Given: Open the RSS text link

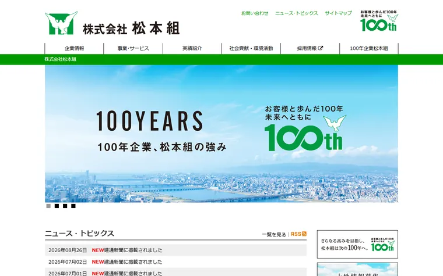Looking at the screenshot, I should [296, 234].
